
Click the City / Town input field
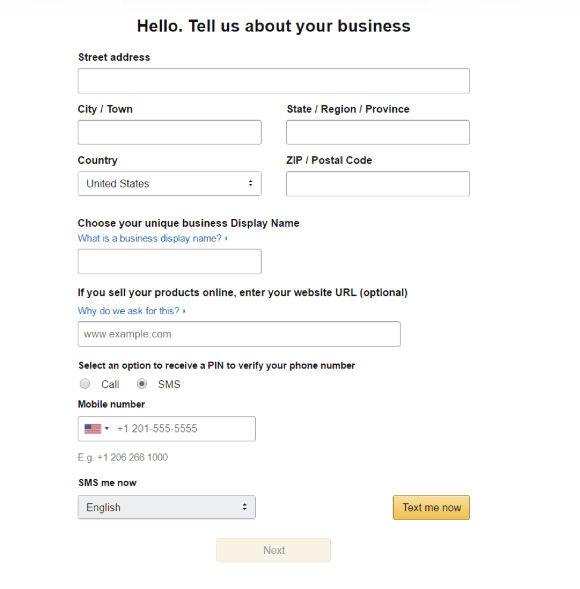point(170,132)
